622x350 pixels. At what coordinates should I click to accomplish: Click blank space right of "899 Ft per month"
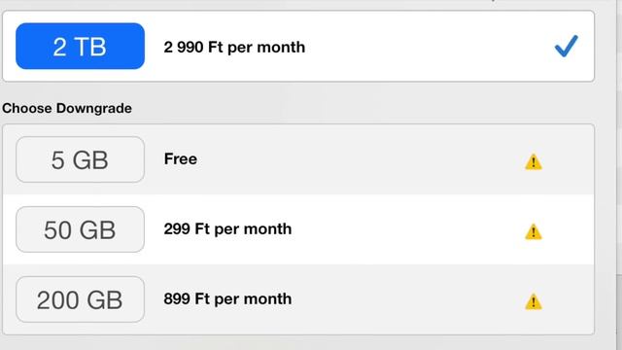(408, 299)
